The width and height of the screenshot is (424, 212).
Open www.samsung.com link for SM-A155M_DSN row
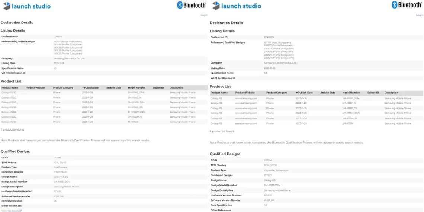[x=246, y=113]
